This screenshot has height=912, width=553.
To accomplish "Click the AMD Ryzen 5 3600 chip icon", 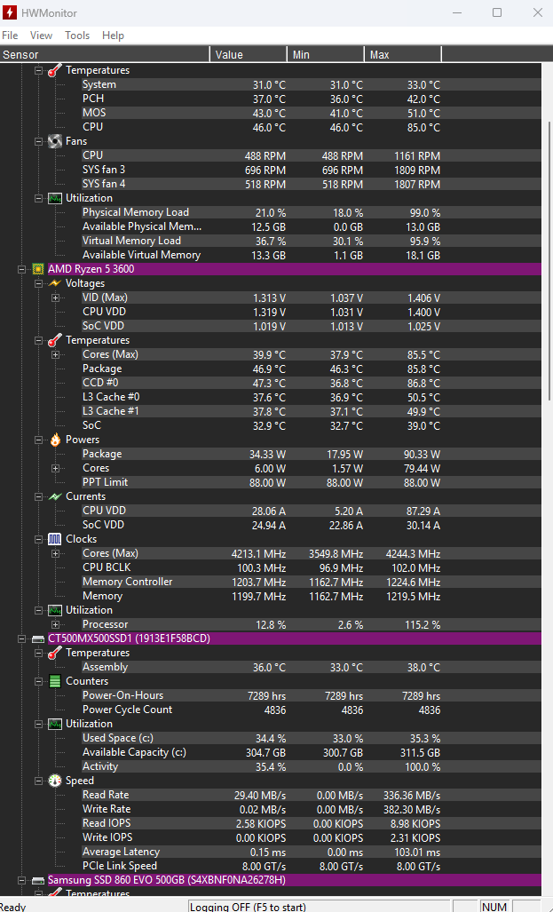I will (38, 269).
